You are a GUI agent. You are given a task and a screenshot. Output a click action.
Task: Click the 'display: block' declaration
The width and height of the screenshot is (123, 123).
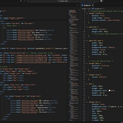coord(99,50)
